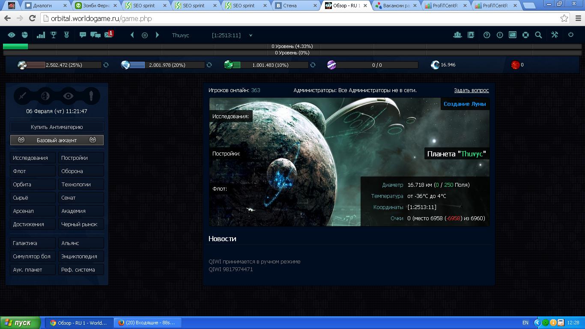Toggle the eye spy indicator in left panel
The height and width of the screenshot is (329, 585).
(69, 96)
